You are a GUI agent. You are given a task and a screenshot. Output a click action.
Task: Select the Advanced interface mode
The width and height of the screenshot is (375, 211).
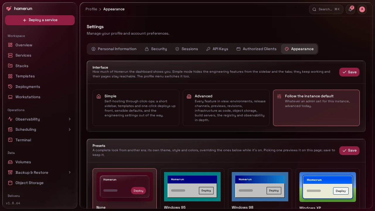pos(226,108)
